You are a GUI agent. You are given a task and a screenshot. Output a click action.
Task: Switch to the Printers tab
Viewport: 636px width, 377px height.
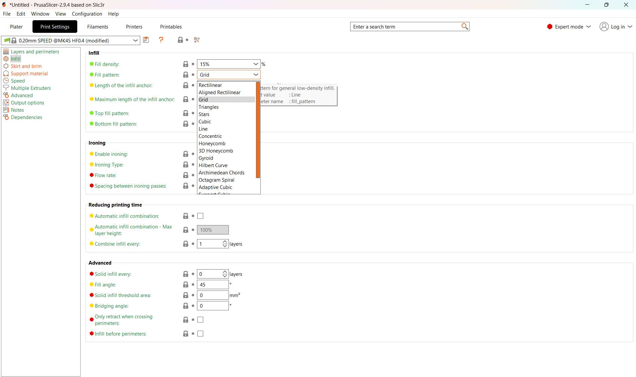pyautogui.click(x=134, y=27)
